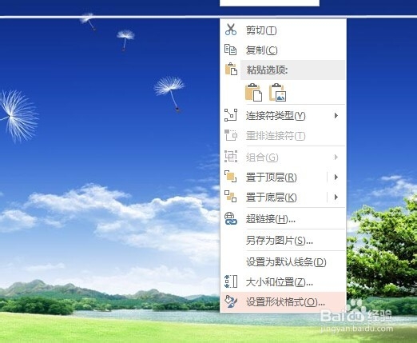This screenshot has height=343, width=417.
Task: Click the scissors Cut icon
Action: (231, 30)
